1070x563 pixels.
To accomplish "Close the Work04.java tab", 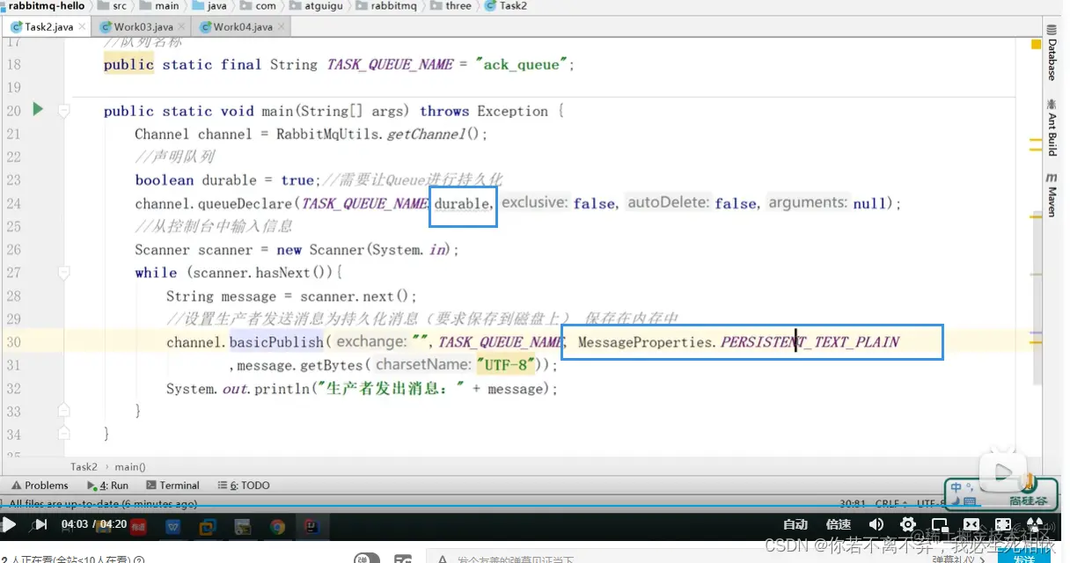I will point(281,26).
